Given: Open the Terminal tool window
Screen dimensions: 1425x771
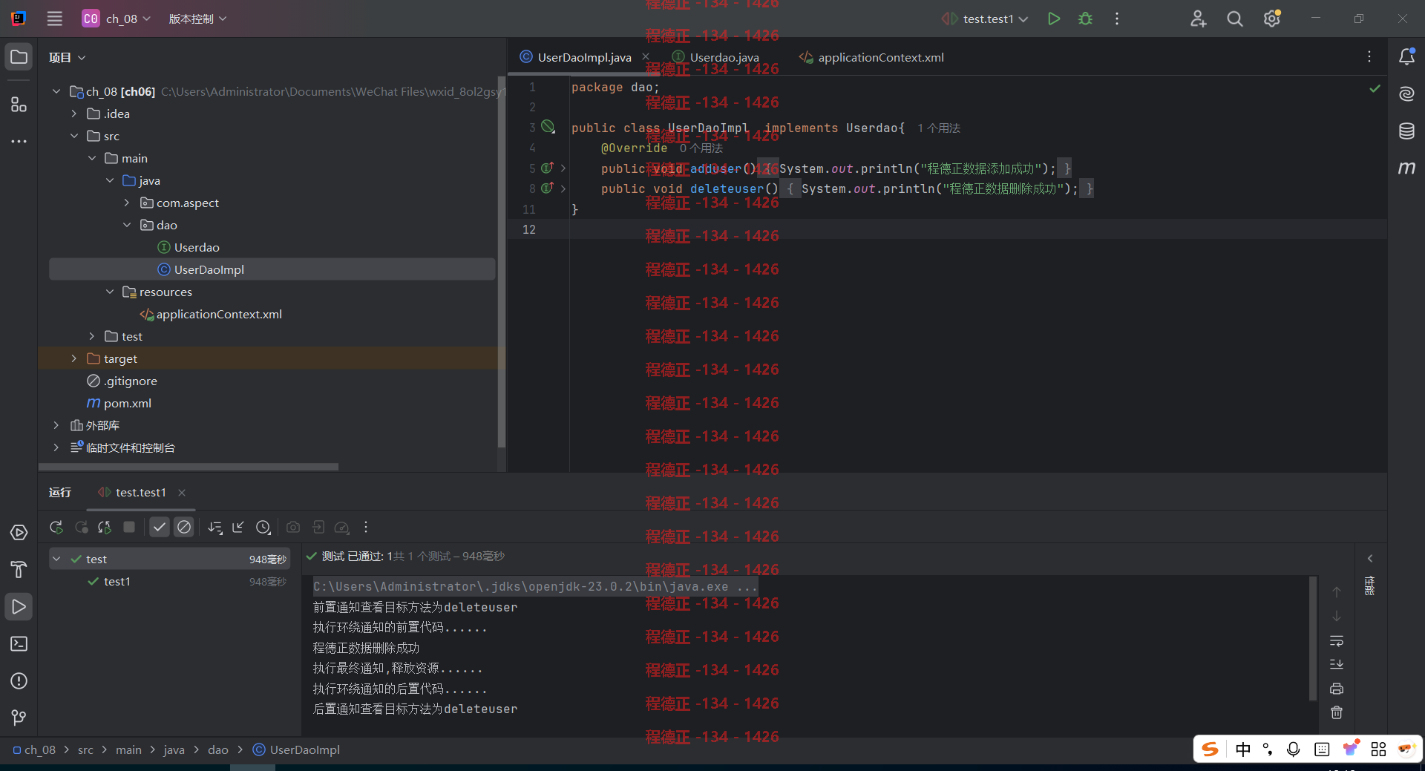Looking at the screenshot, I should pyautogui.click(x=19, y=644).
